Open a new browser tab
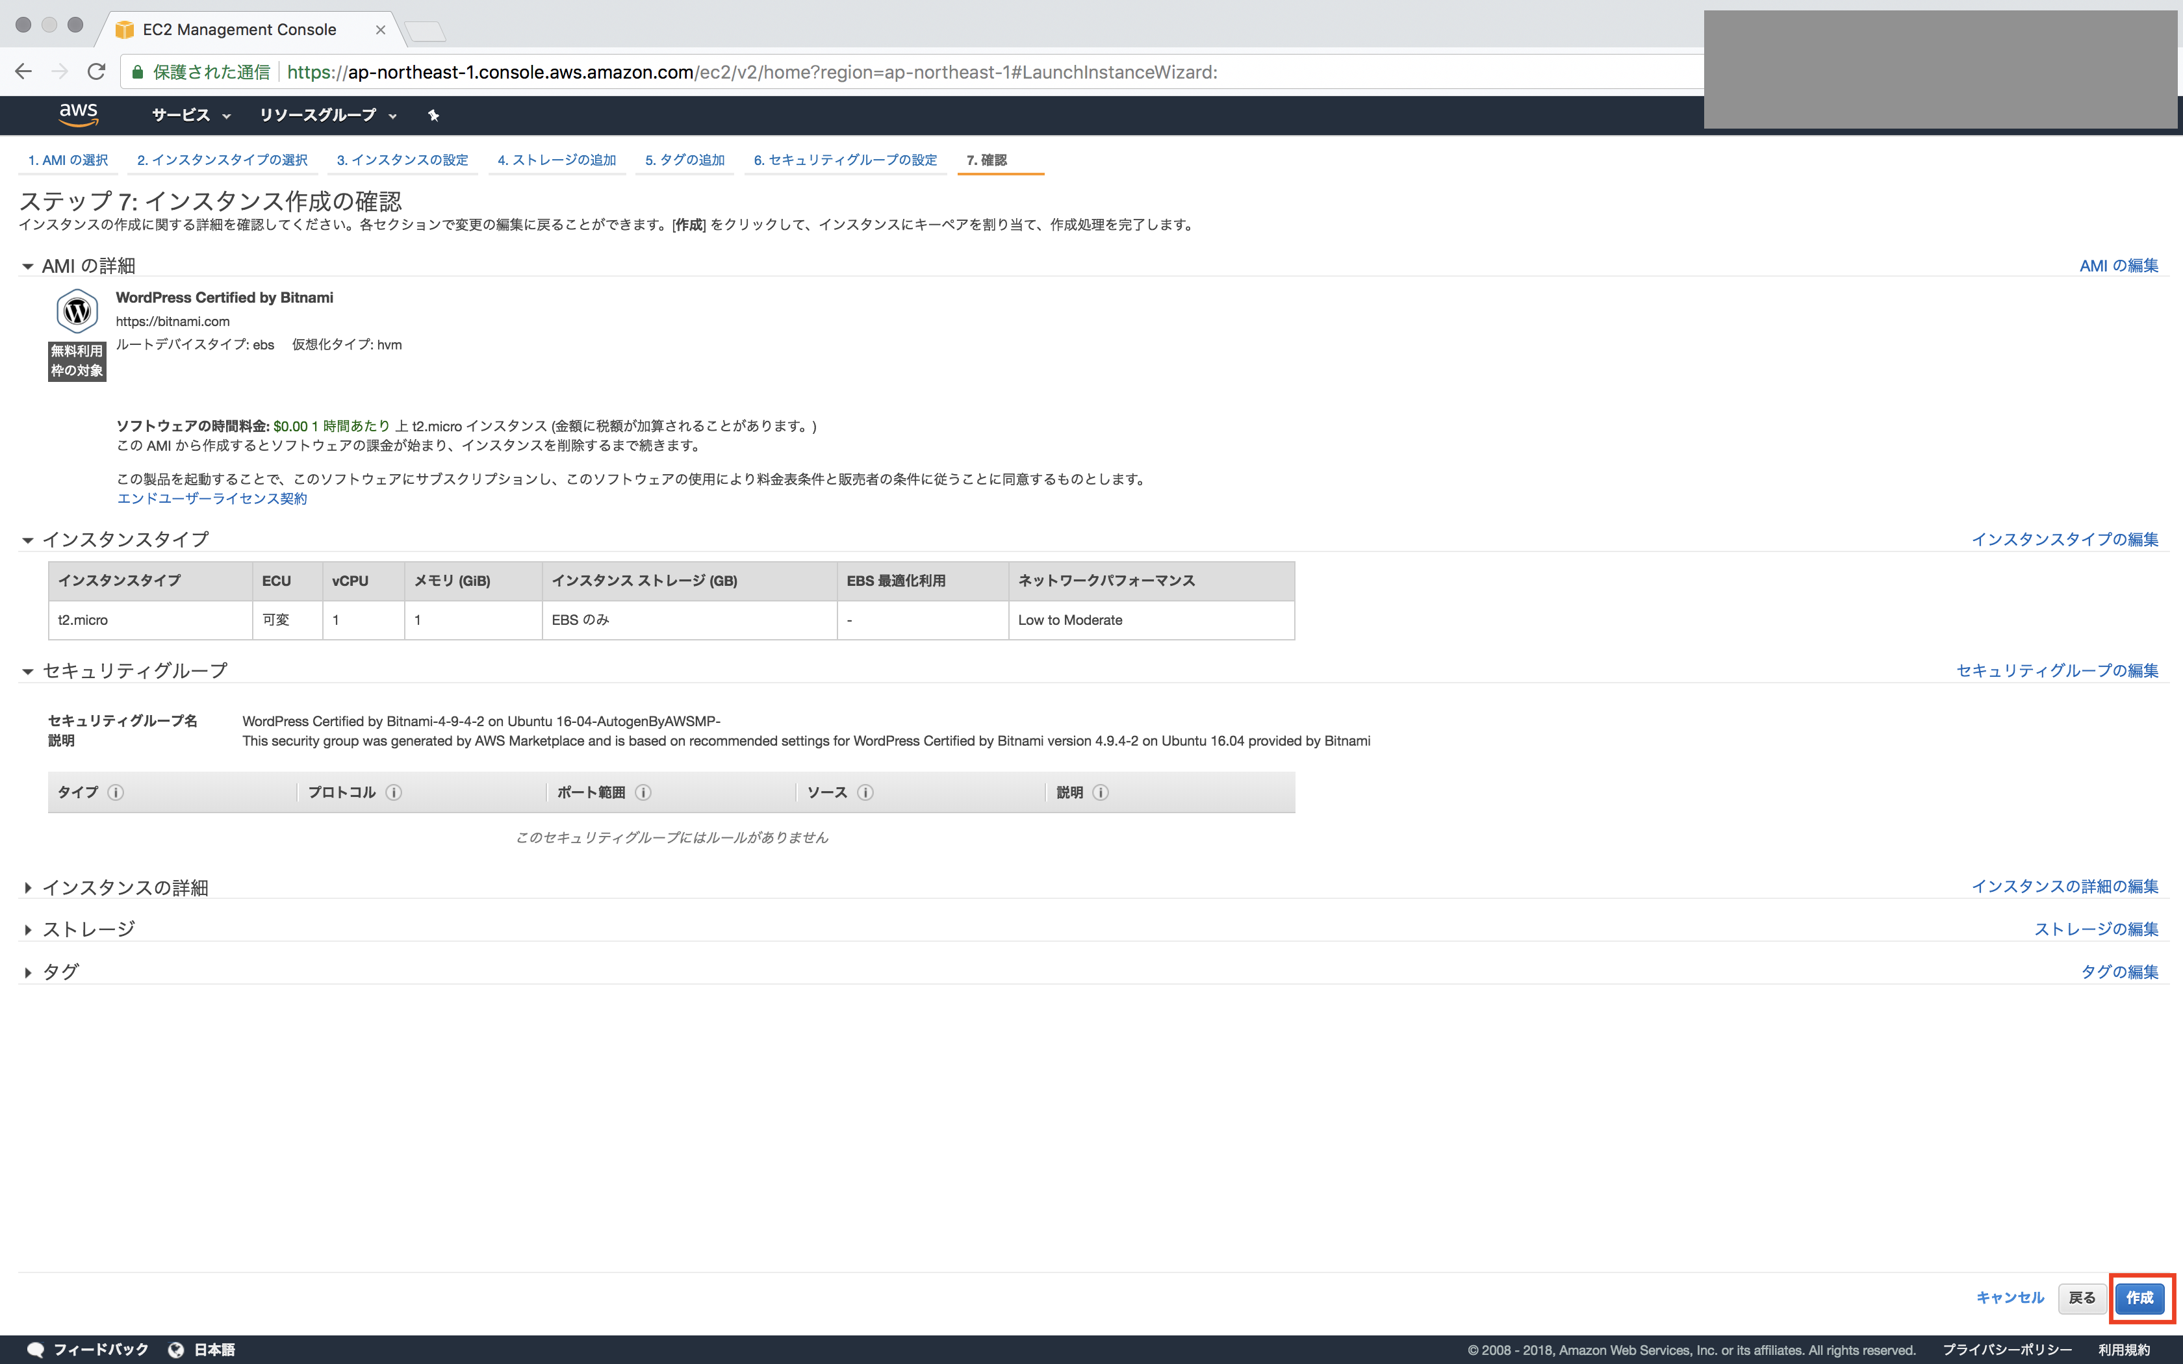2183x1364 pixels. [425, 32]
